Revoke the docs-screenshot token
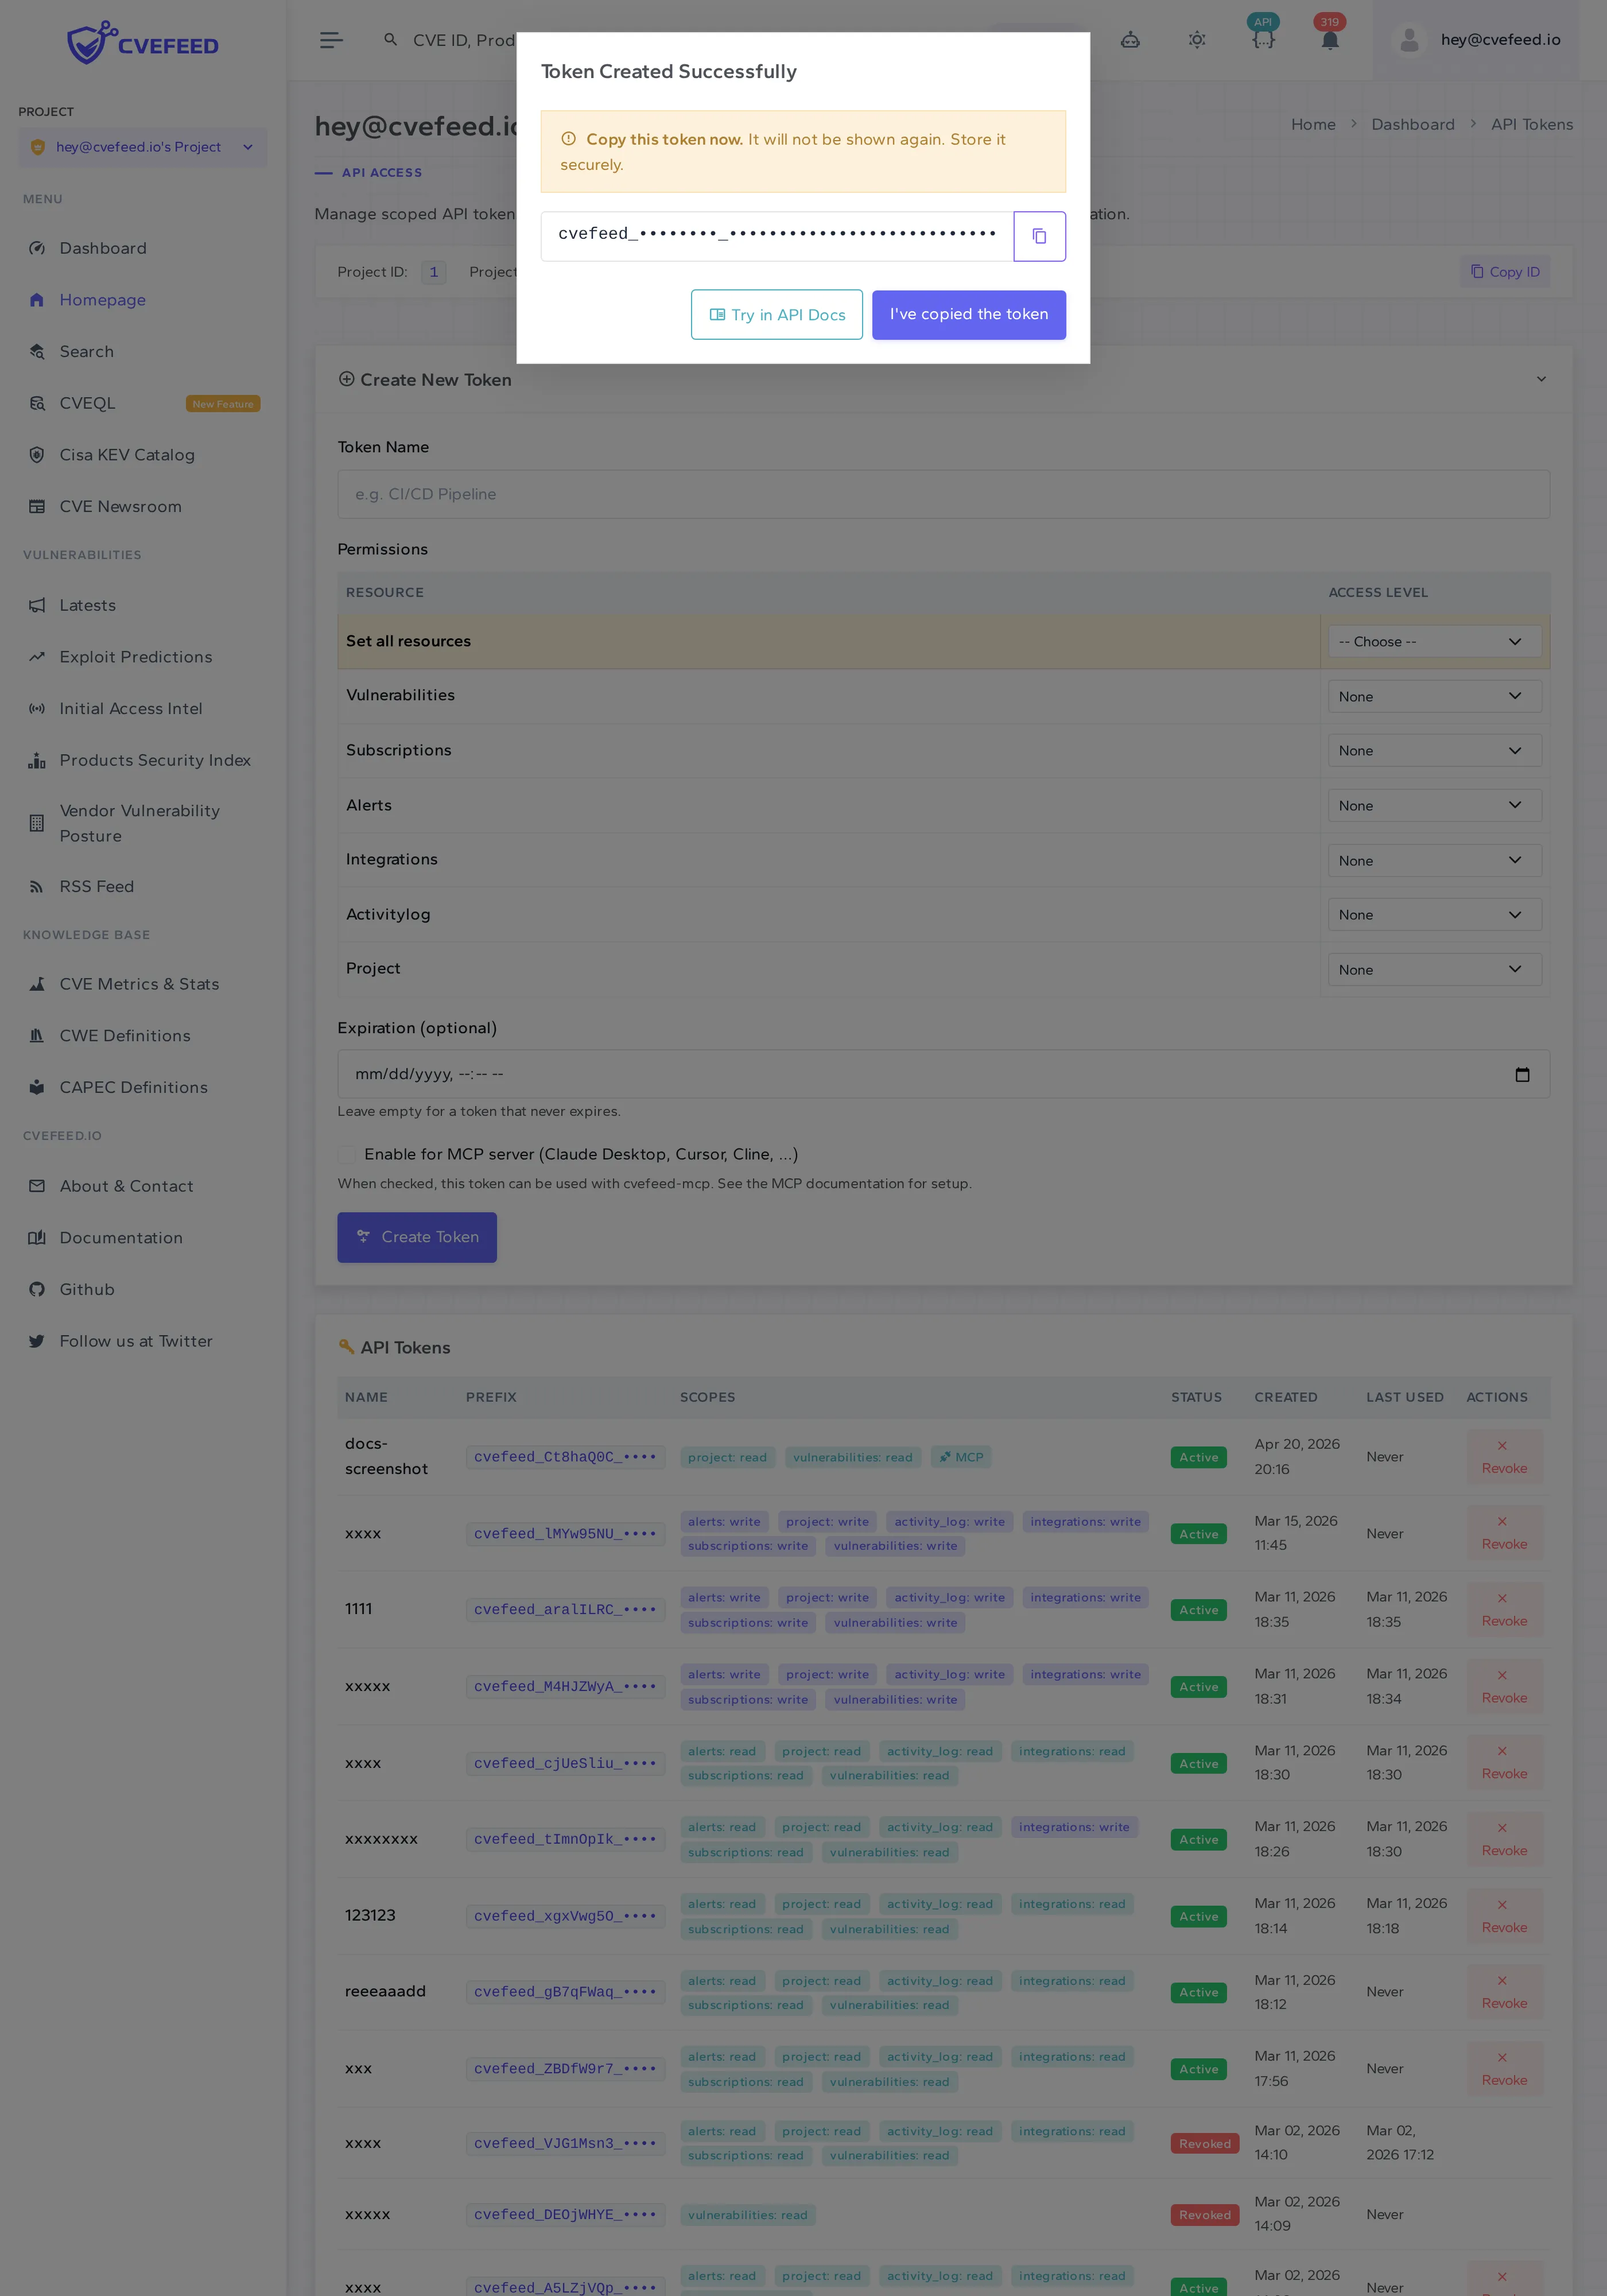This screenshot has width=1607, height=2296. pyautogui.click(x=1504, y=1457)
